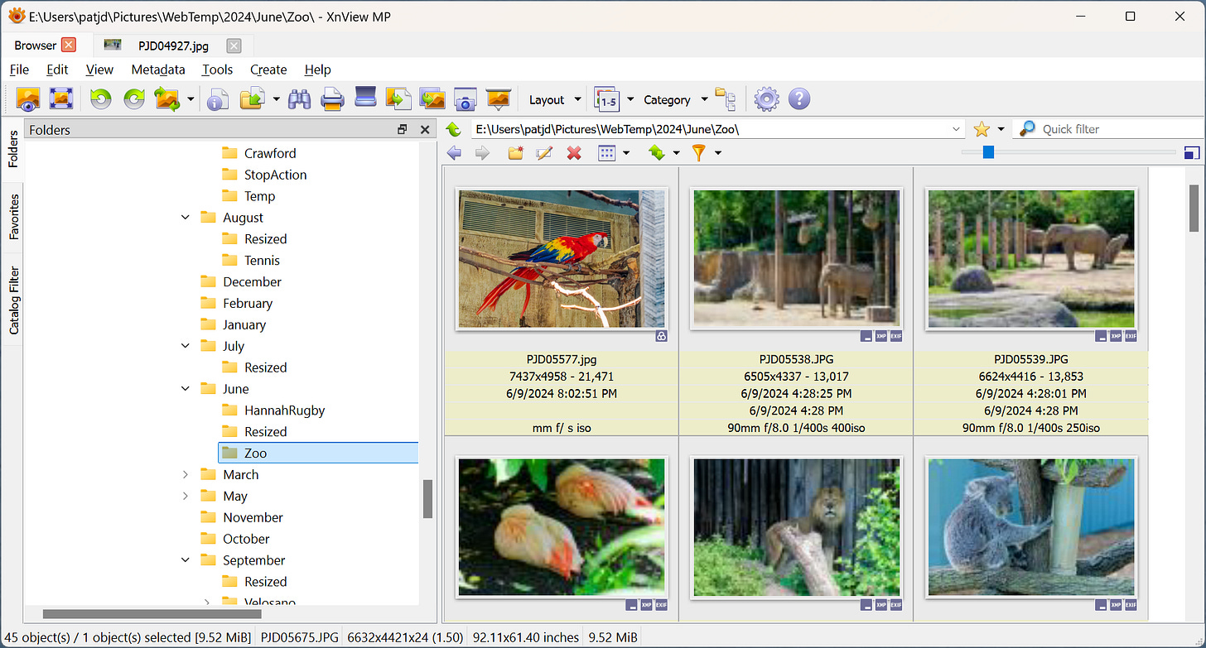This screenshot has height=648, width=1206.
Task: Rotate image left (counter-clockwise)
Action: tap(101, 99)
